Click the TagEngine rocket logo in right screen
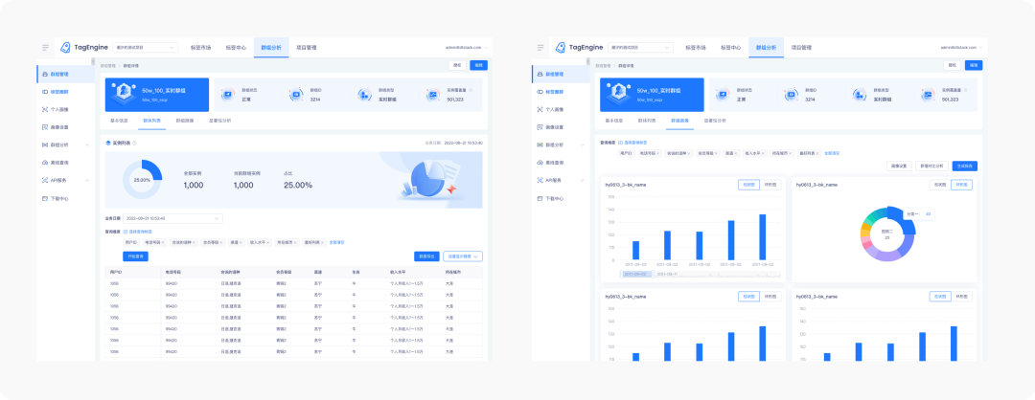The image size is (1035, 400). 561,48
